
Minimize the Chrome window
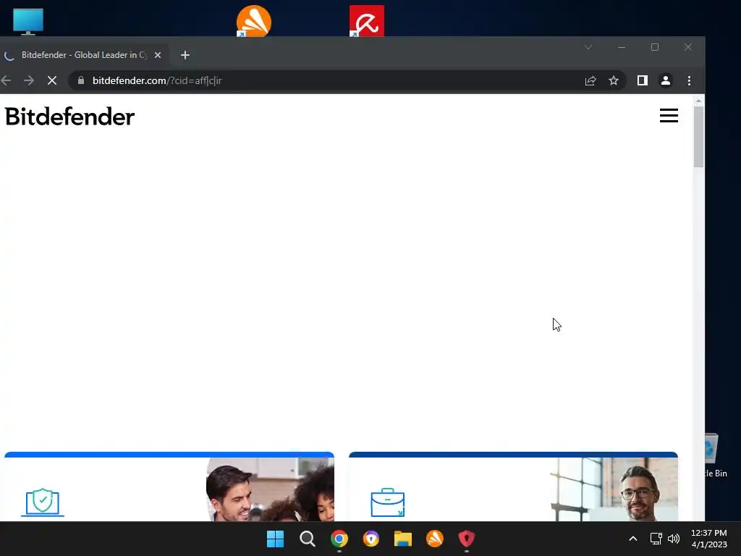point(622,47)
